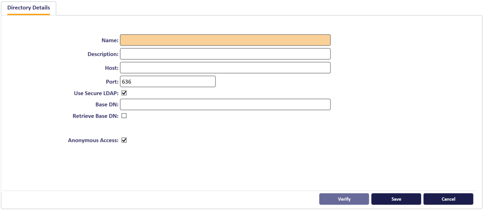
Task: Click the Port field showing 636
Action: (x=168, y=82)
